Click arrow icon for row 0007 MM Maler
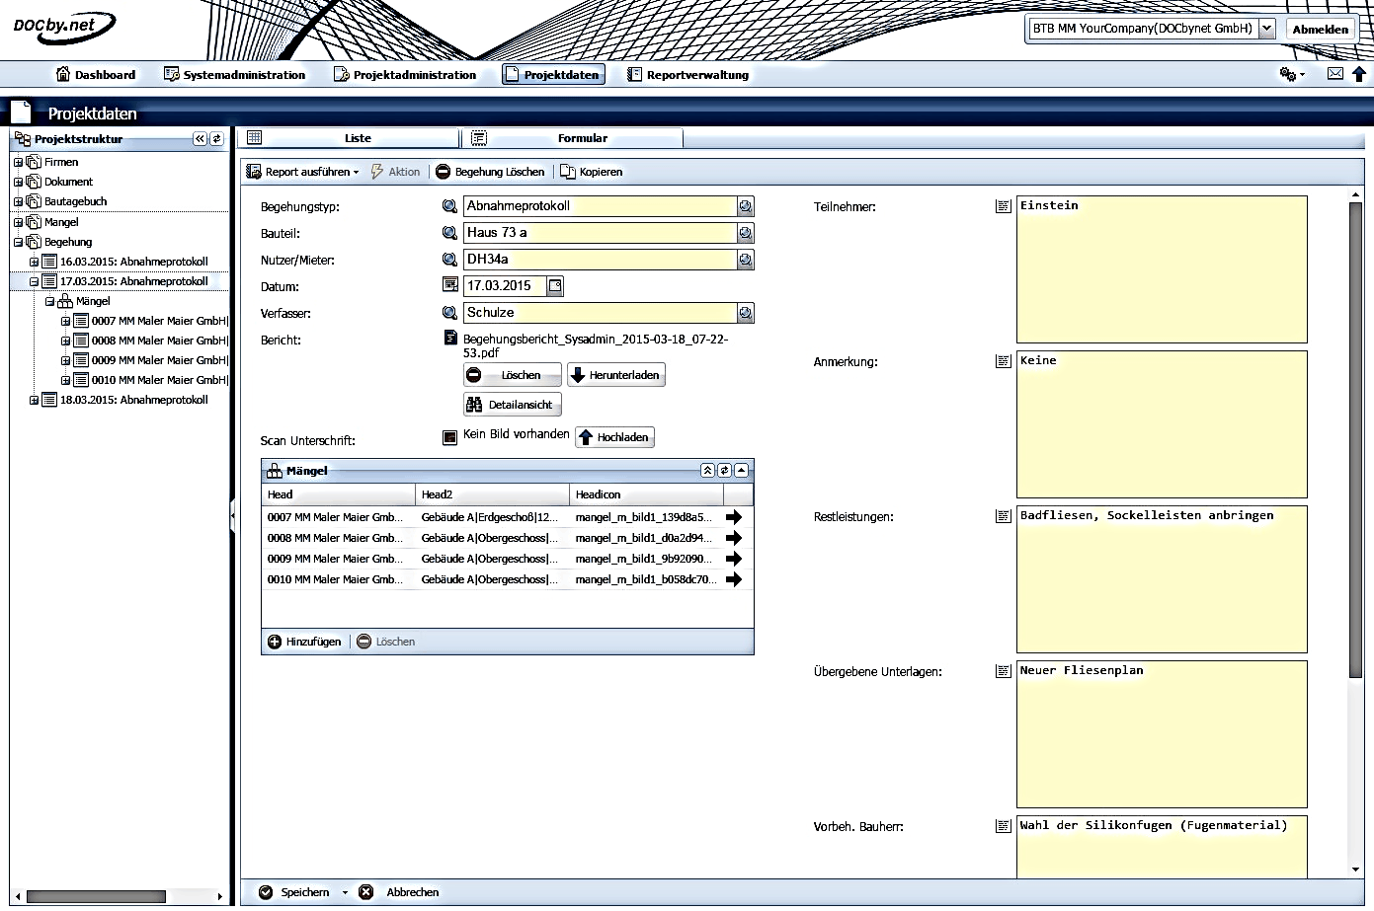This screenshot has height=911, width=1374. pos(733,517)
